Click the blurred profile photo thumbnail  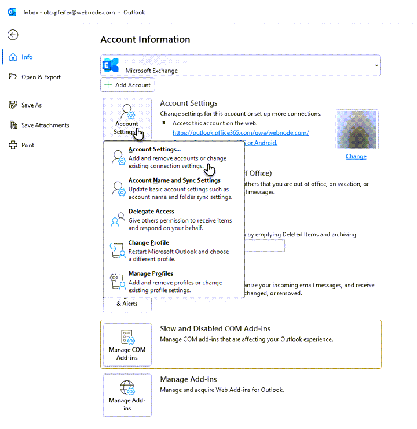pyautogui.click(x=357, y=130)
